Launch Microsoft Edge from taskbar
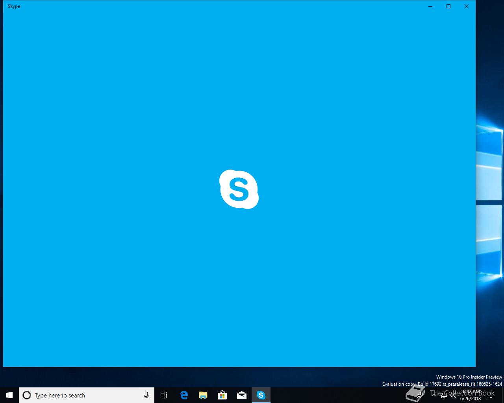The height and width of the screenshot is (403, 504). (183, 395)
